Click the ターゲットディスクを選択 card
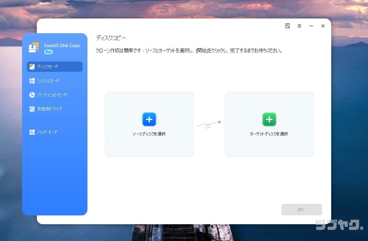This screenshot has width=368, height=241. pos(269,124)
